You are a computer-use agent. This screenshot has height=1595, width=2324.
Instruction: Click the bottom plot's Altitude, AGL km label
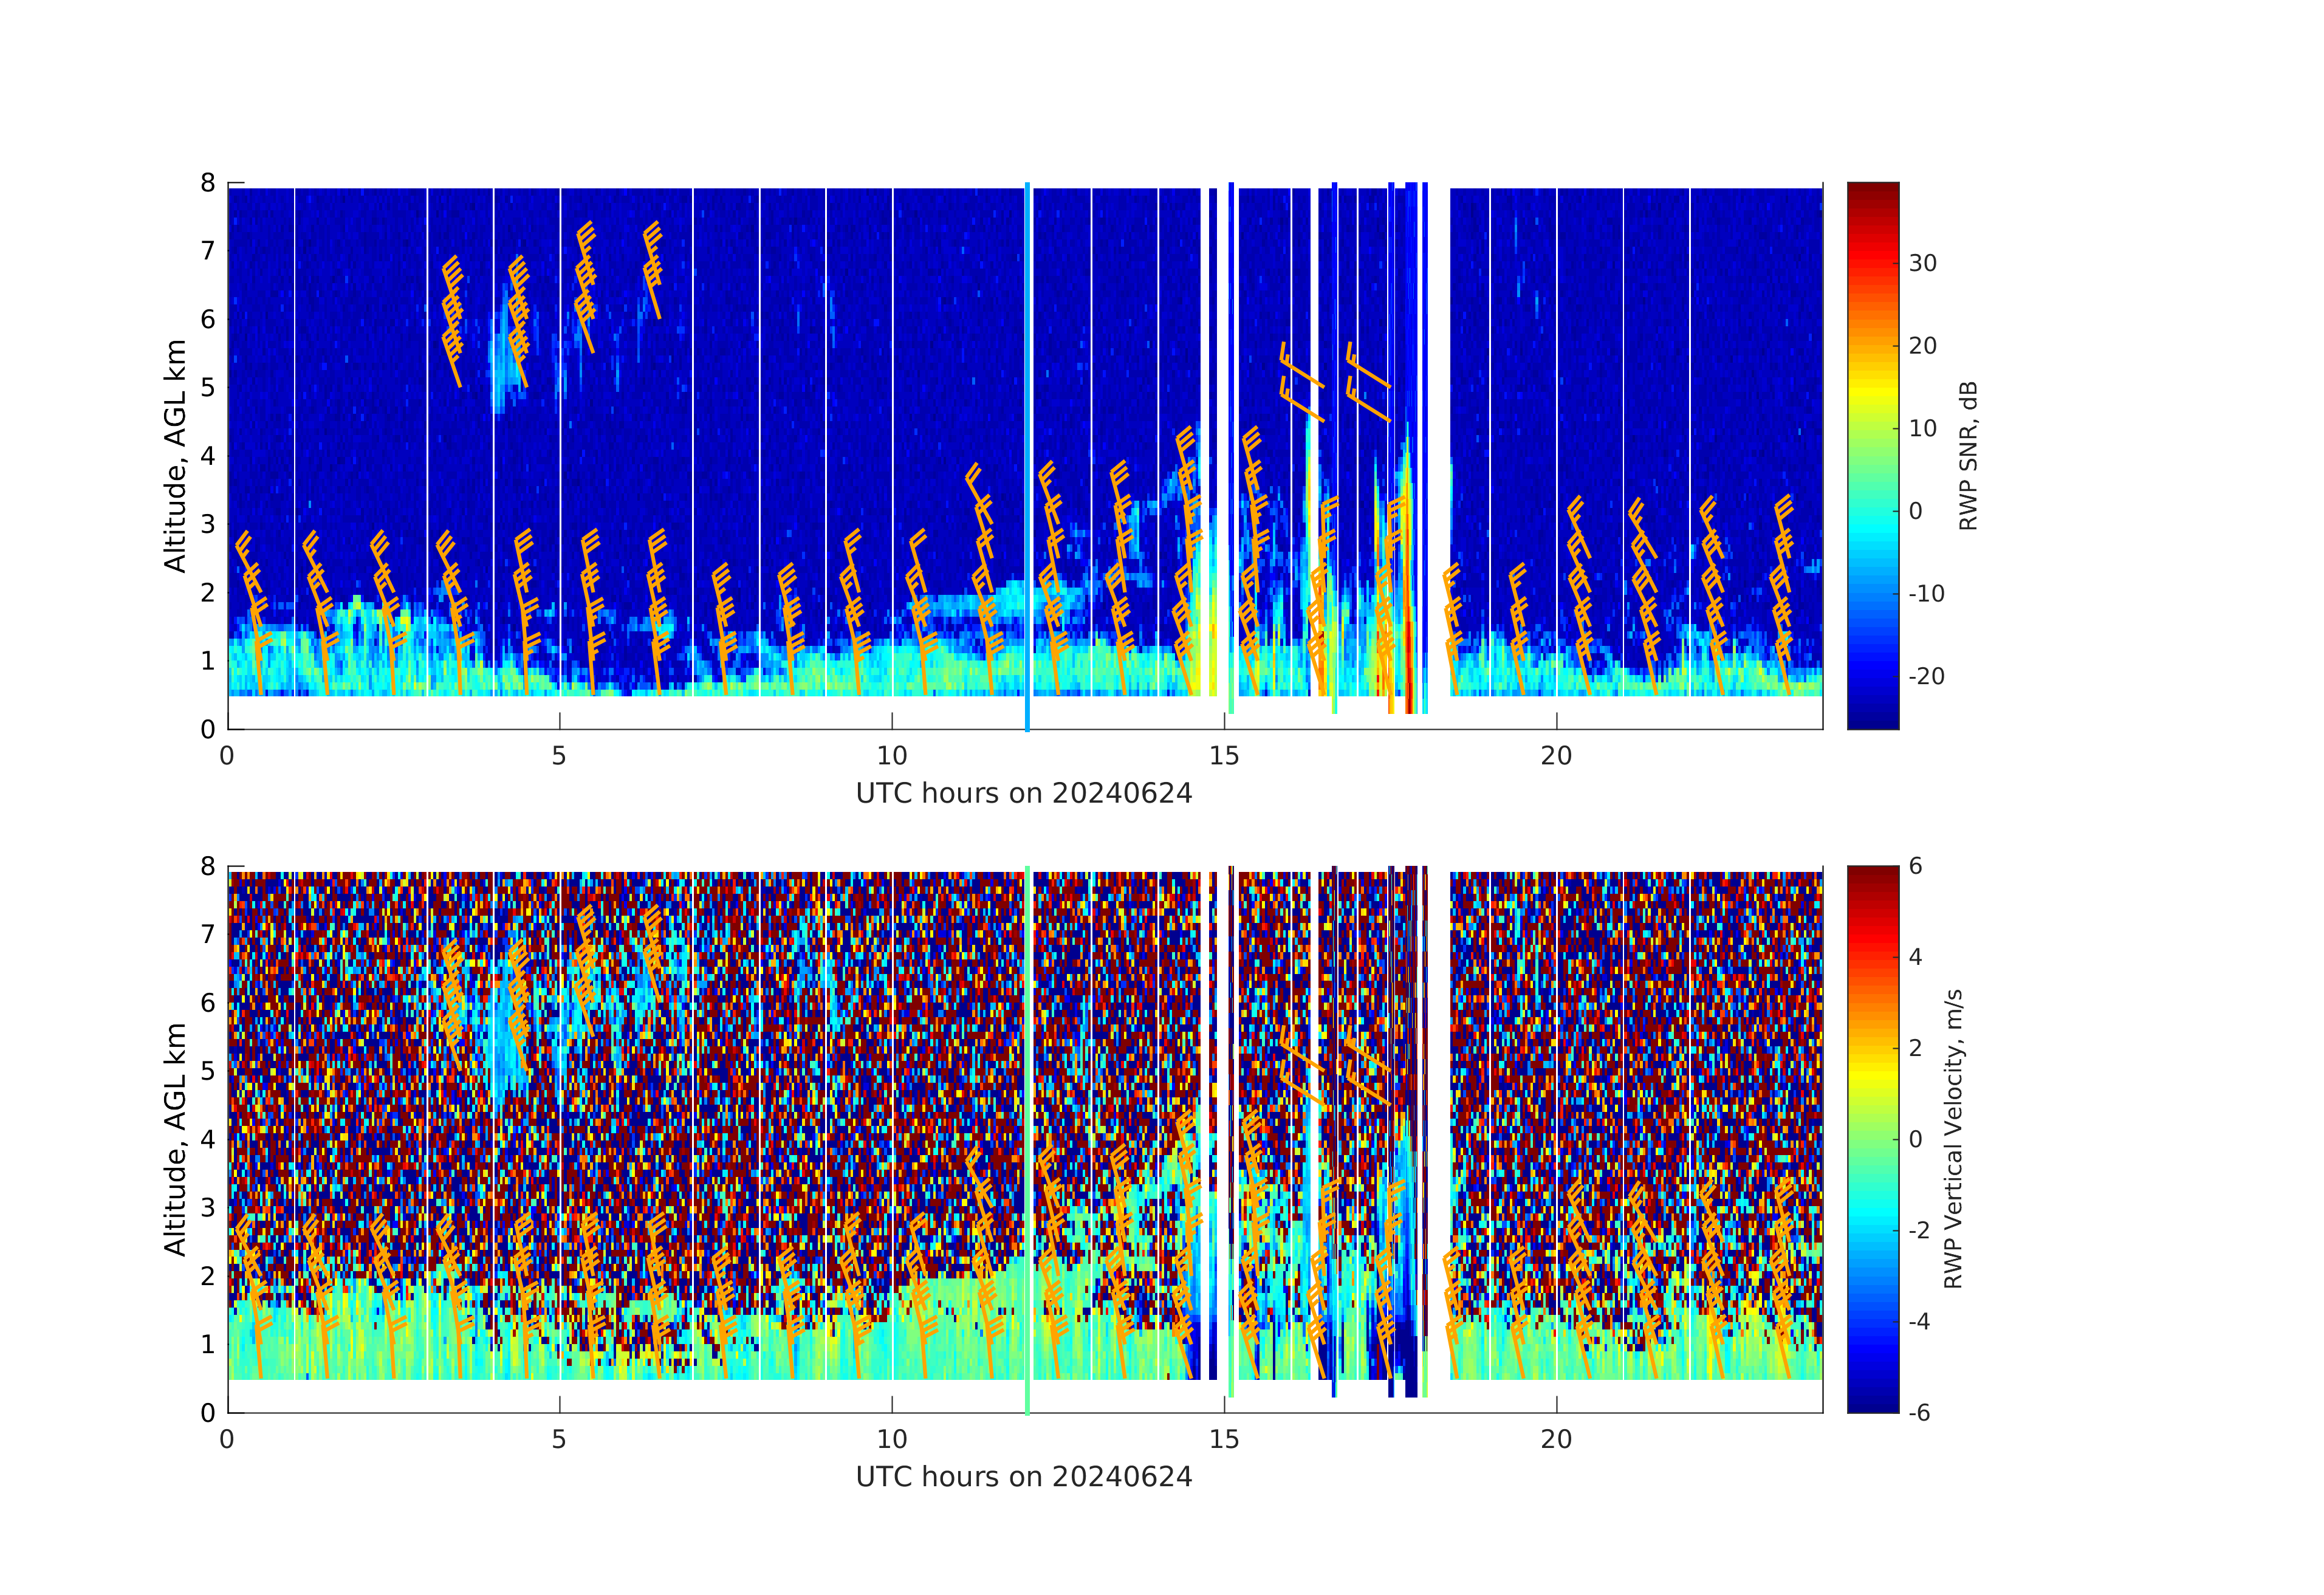point(176,1139)
